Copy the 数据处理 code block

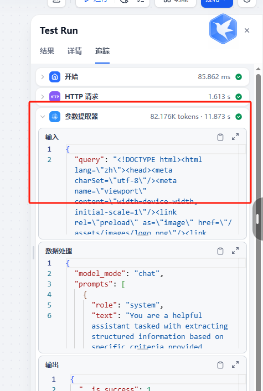[x=220, y=251]
